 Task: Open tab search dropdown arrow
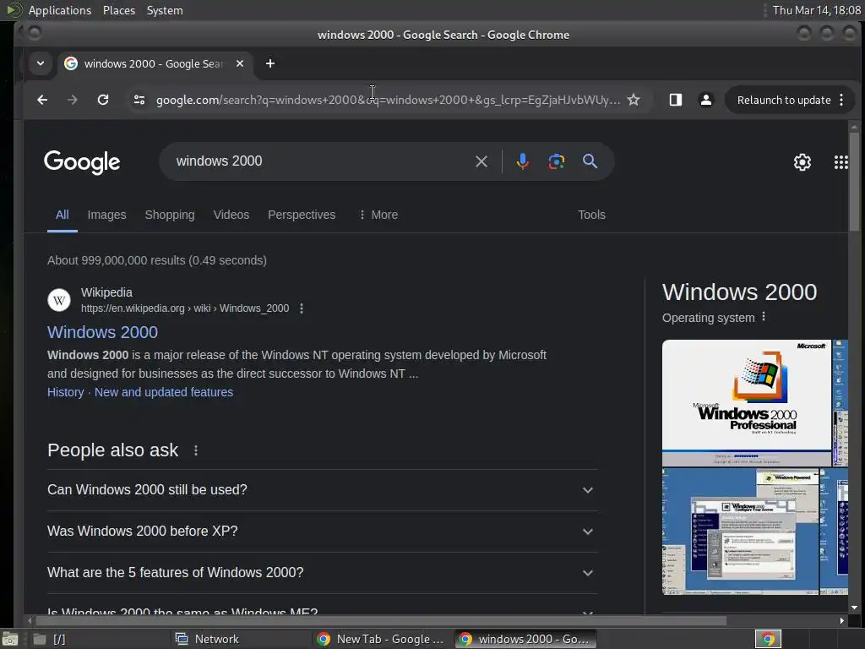click(41, 63)
